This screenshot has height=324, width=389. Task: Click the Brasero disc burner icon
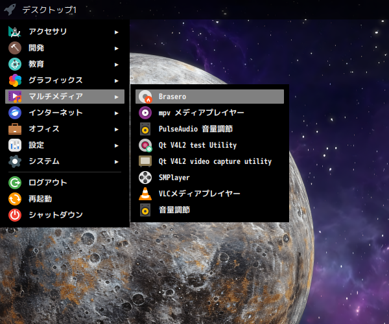point(145,97)
